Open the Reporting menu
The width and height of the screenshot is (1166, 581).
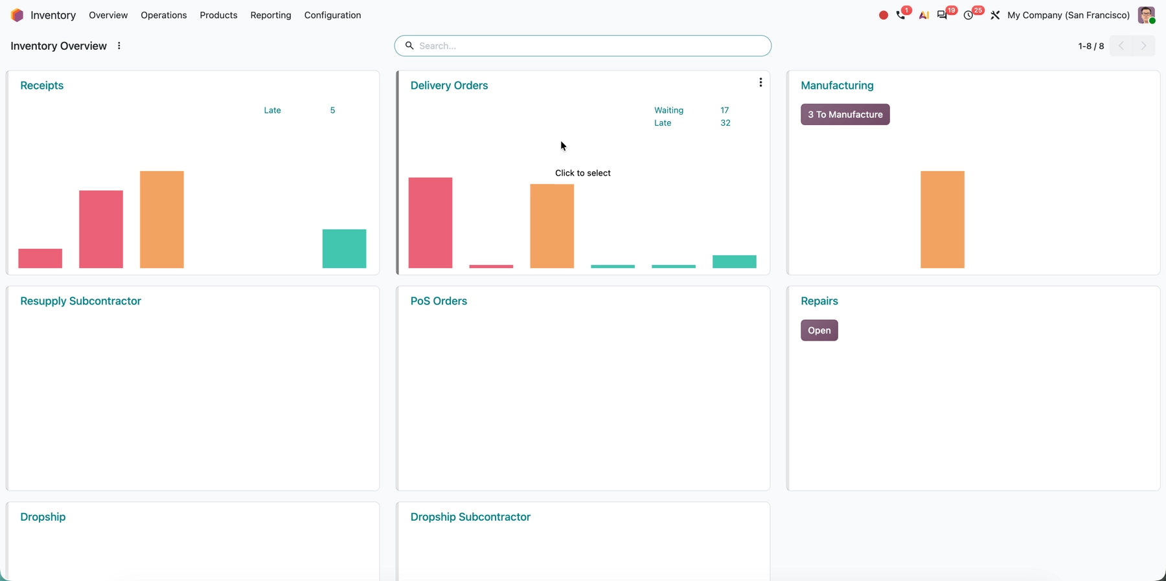point(271,15)
